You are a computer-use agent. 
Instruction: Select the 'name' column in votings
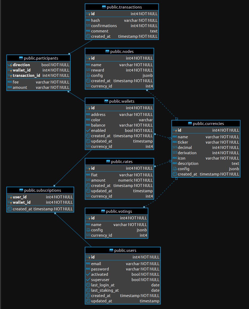pos(116,225)
